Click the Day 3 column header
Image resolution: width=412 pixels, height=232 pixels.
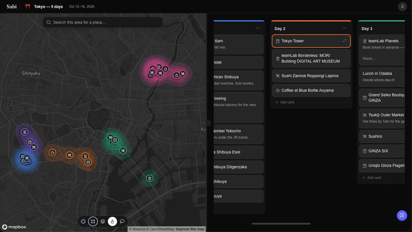pyautogui.click(x=367, y=29)
